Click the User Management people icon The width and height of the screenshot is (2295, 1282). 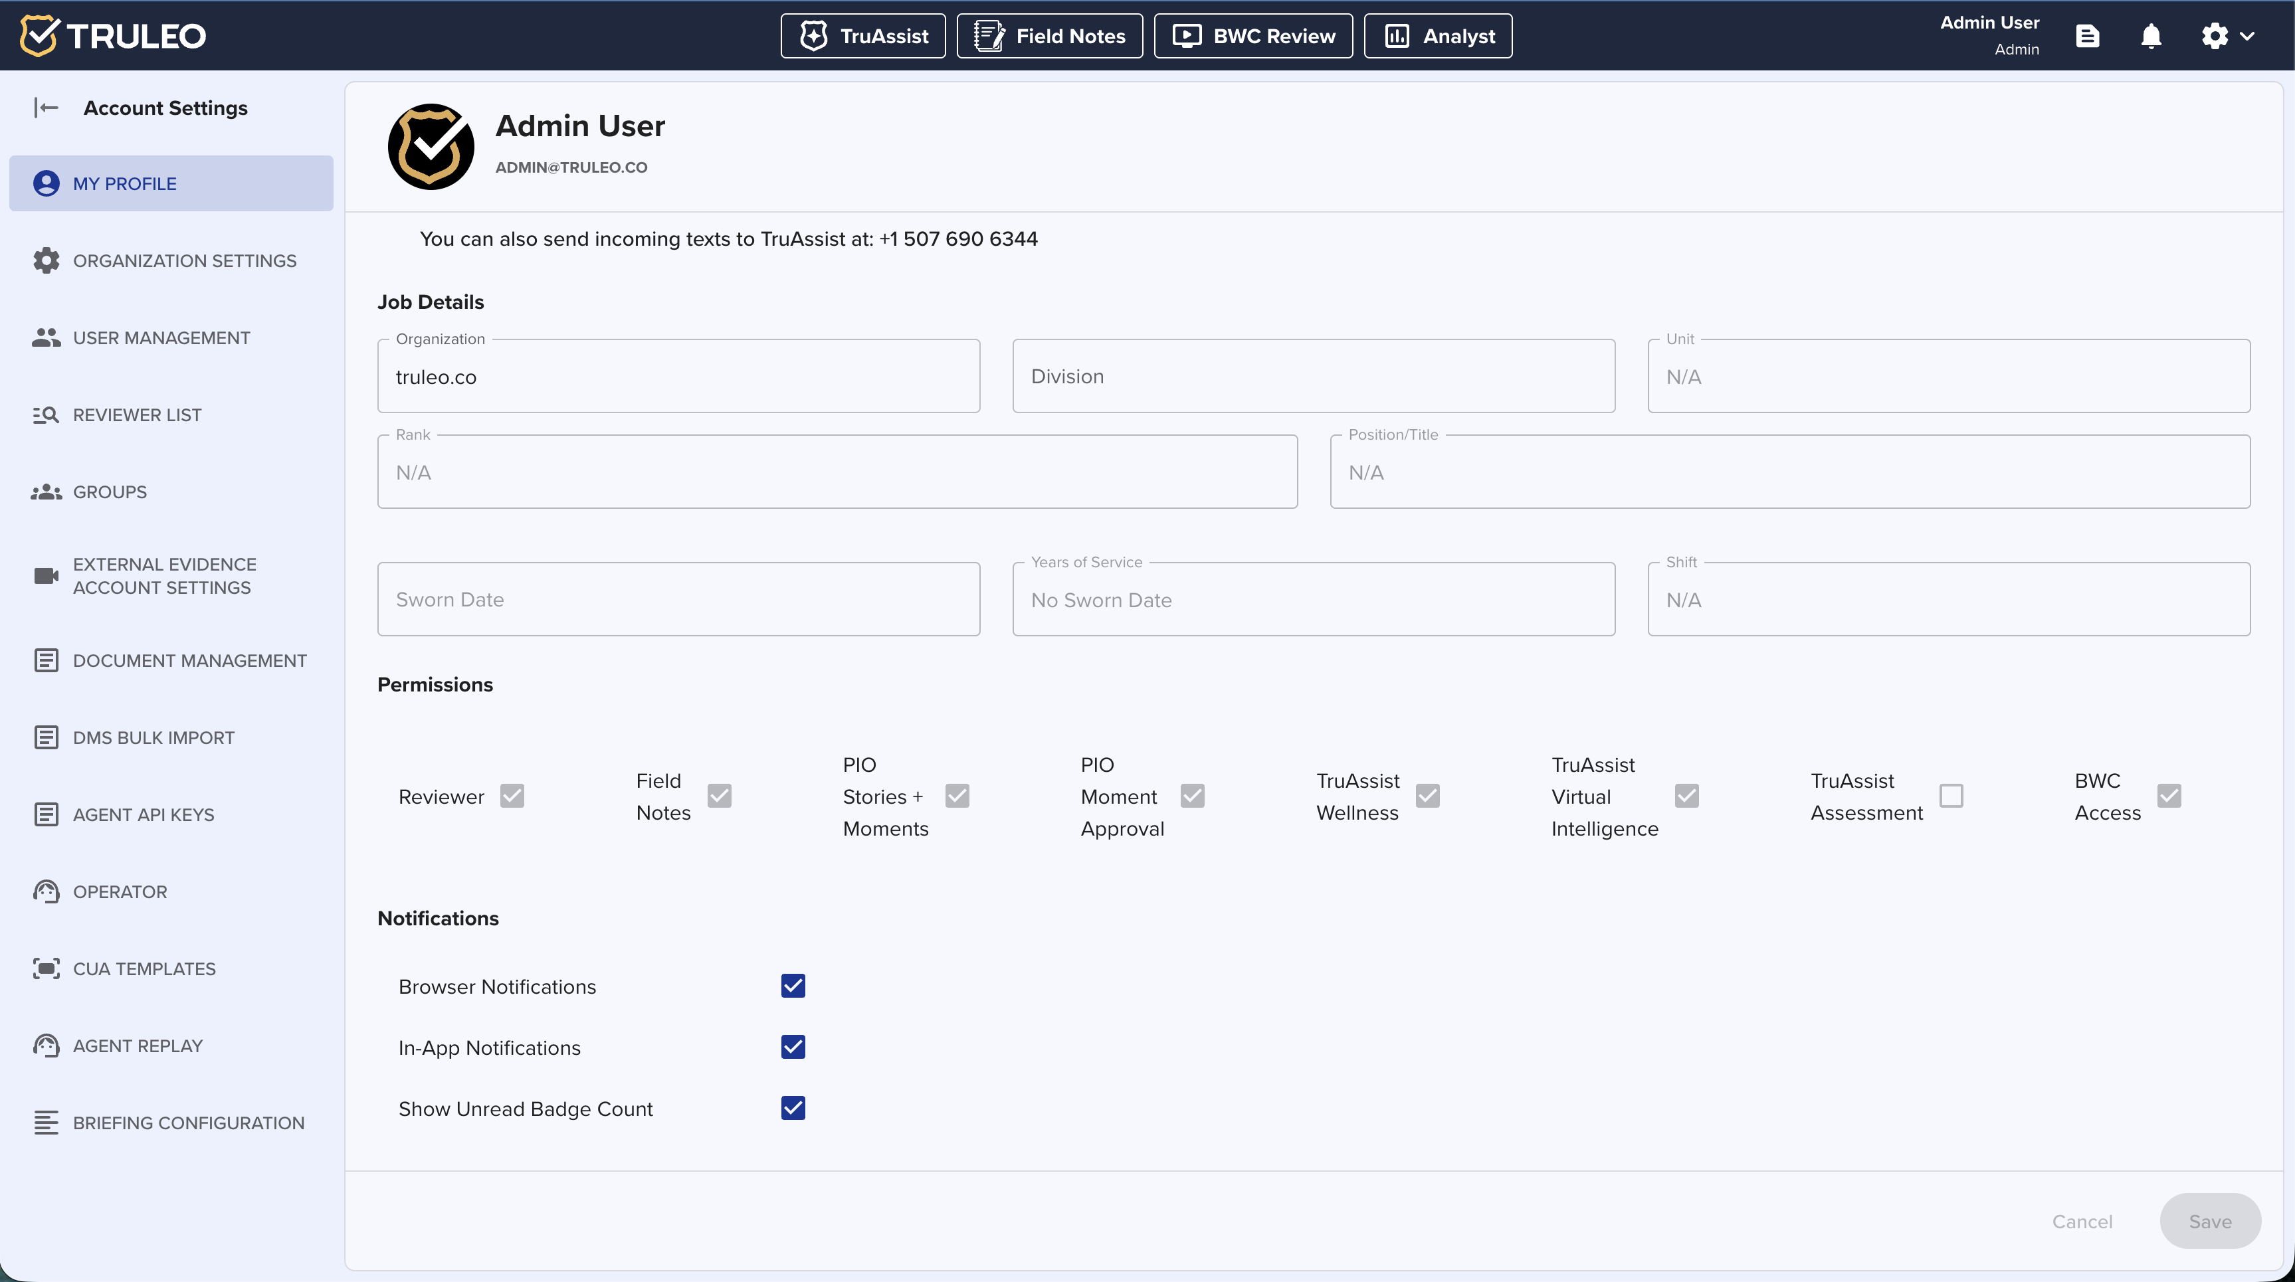click(47, 337)
